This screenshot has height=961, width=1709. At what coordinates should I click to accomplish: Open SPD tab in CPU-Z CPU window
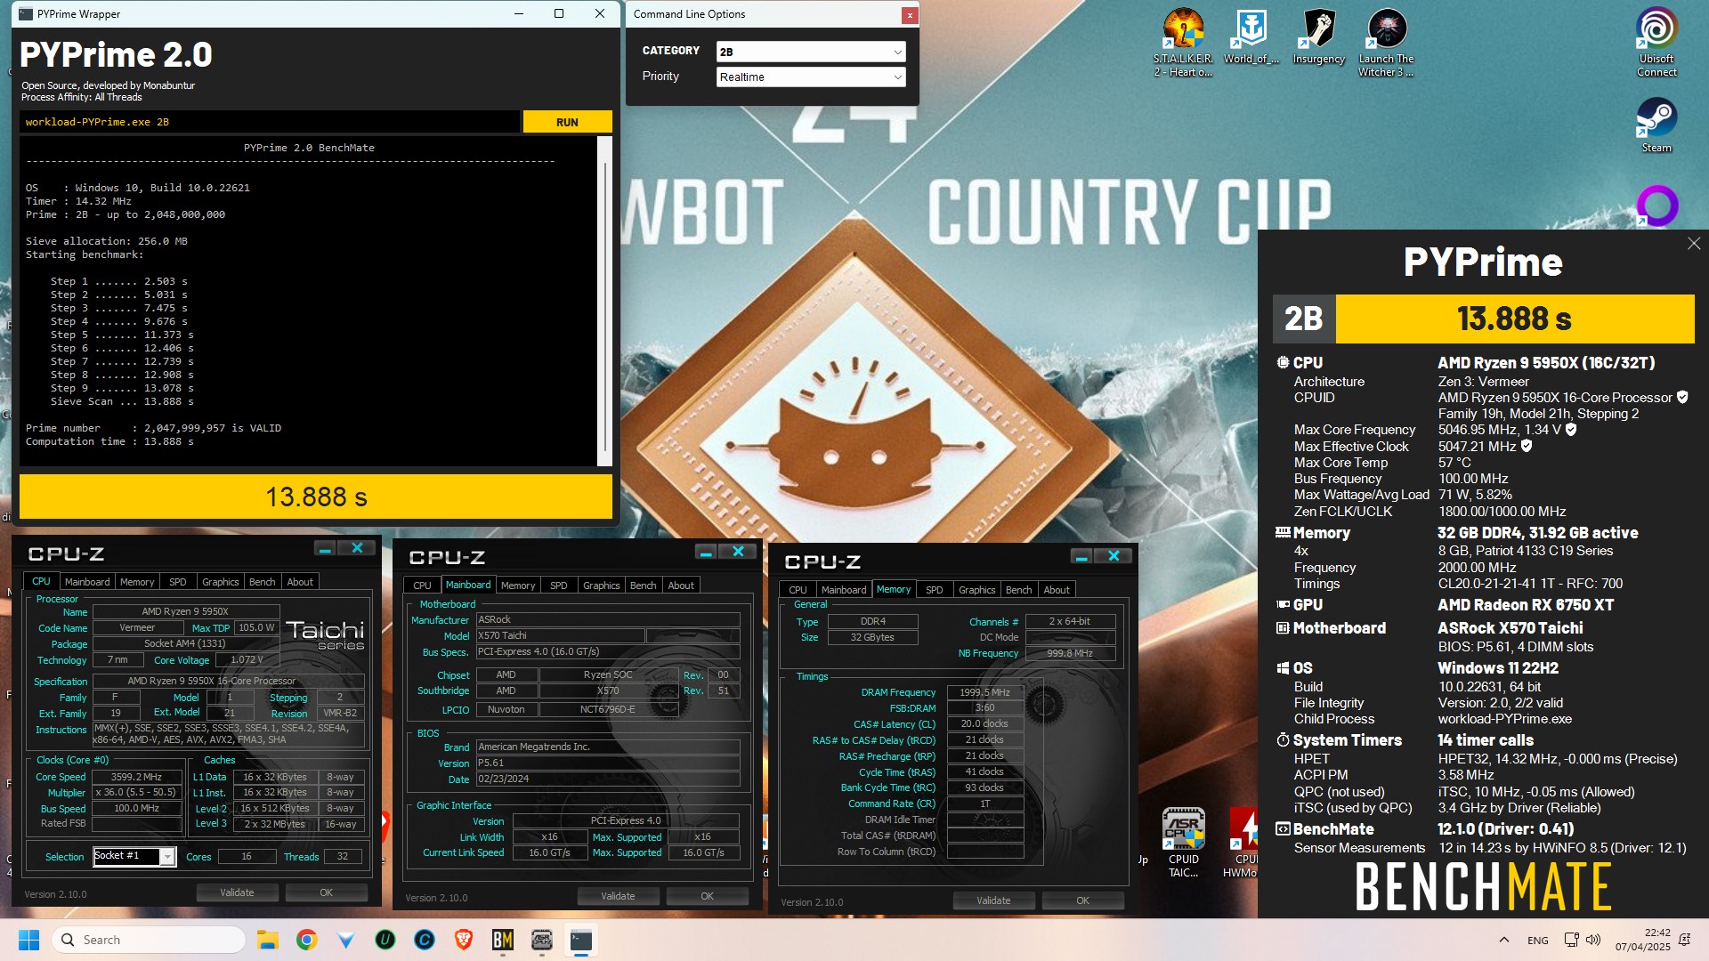(x=178, y=582)
